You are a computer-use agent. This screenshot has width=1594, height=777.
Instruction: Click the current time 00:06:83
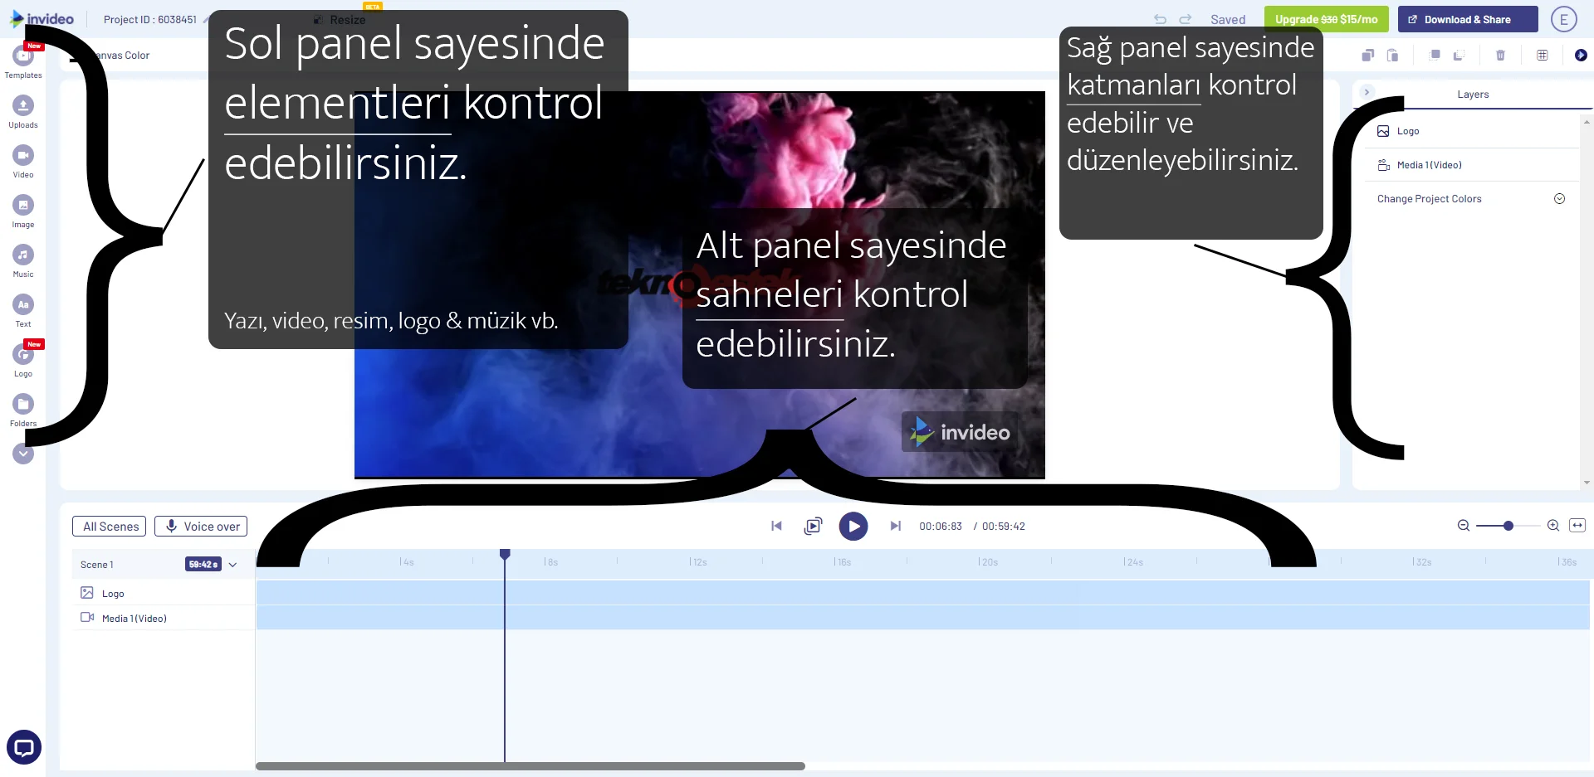(x=941, y=527)
